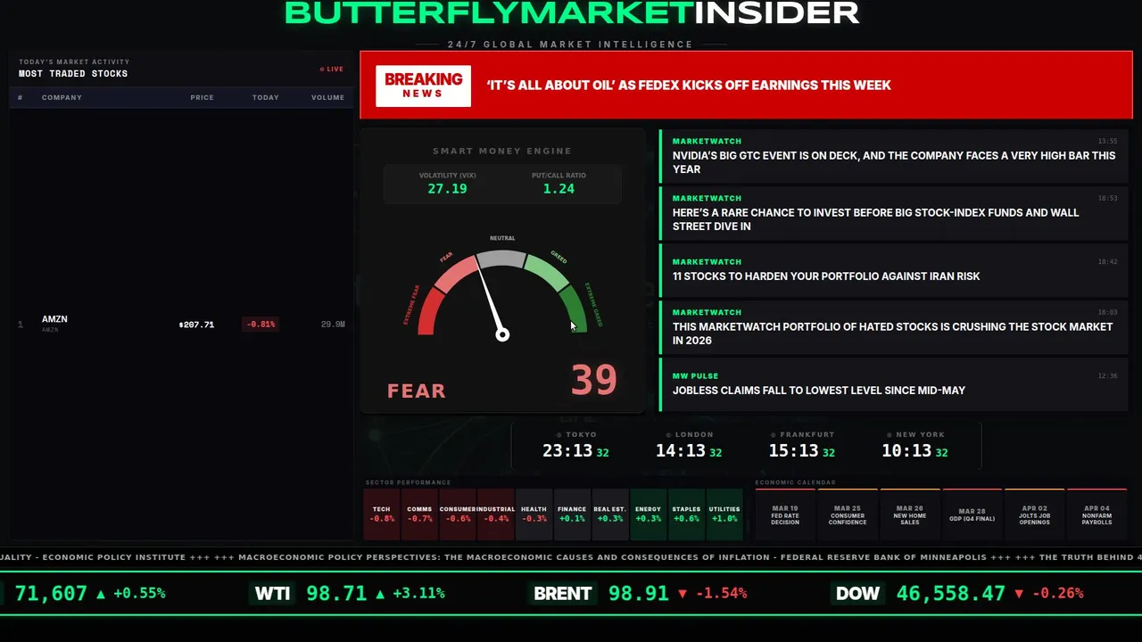Sort table by PRICE column
Viewport: 1142px width, 642px height.
coord(202,97)
